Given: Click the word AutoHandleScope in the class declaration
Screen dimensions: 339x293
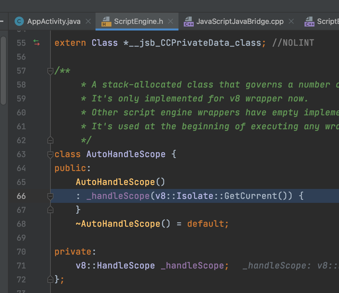Looking at the screenshot, I should click(125, 154).
